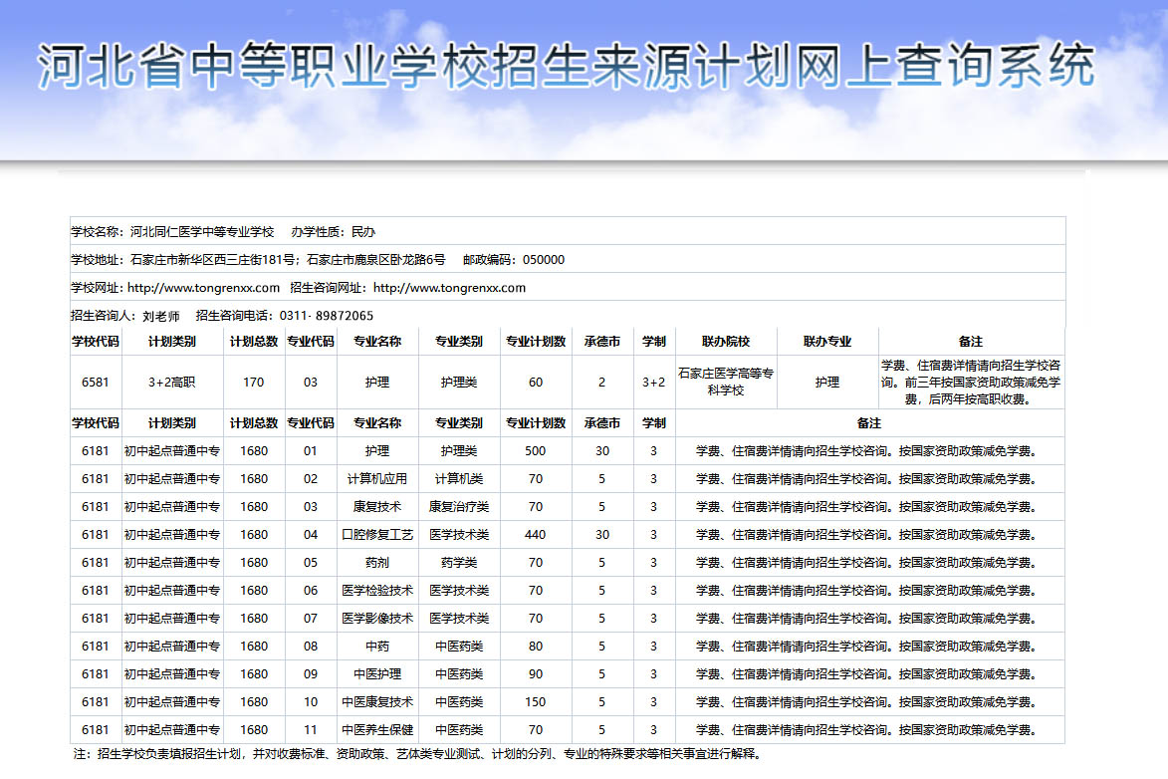The width and height of the screenshot is (1168, 779).
Task: Click the 90 plan count cell
Action: (536, 673)
